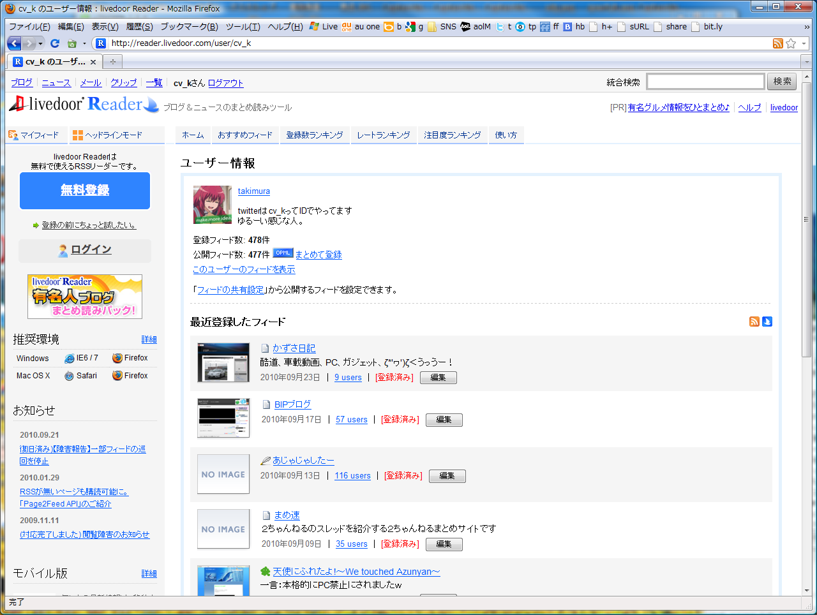Open the bit.ly bookmarklet
Screen dimensions: 817x615
(x=707, y=27)
